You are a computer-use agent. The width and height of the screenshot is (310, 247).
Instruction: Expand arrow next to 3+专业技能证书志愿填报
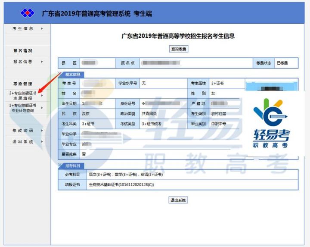(42, 96)
